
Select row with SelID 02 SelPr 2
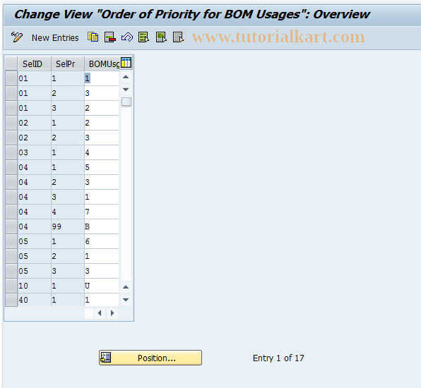click(x=11, y=138)
